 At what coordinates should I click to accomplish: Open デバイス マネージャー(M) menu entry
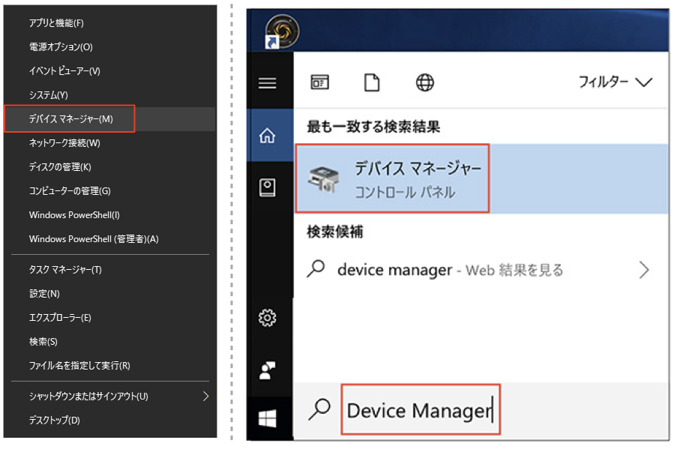109,118
